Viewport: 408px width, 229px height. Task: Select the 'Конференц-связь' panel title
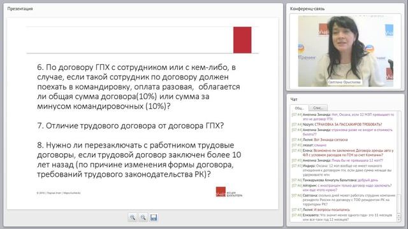pyautogui.click(x=307, y=8)
